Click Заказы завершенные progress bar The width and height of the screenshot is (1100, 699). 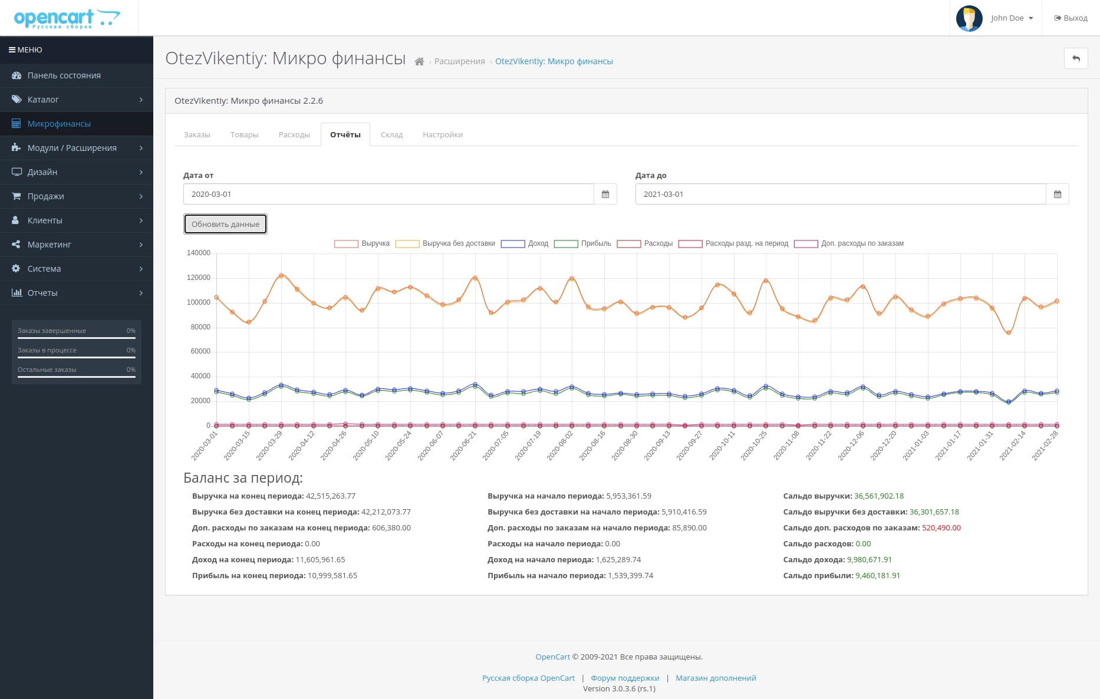(x=77, y=338)
